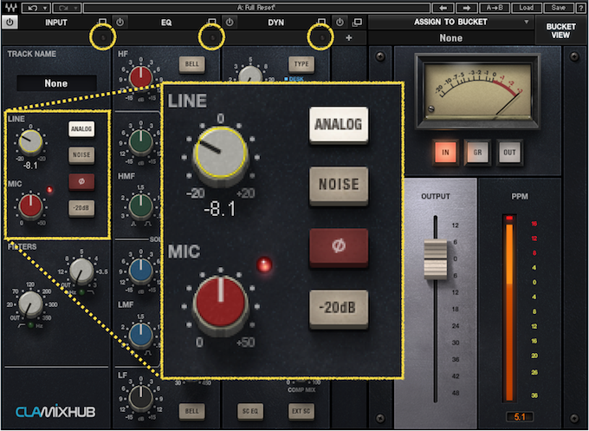
Task: Click the redo arrow button
Action: click(x=62, y=8)
